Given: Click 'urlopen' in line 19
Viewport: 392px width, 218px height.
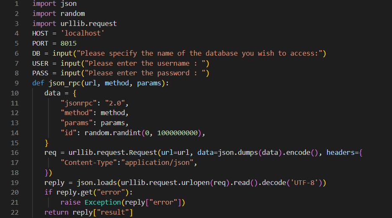Looking at the screenshot, I should click(x=196, y=182).
